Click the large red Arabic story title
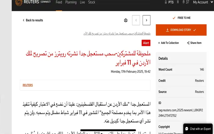 coord(88,58)
